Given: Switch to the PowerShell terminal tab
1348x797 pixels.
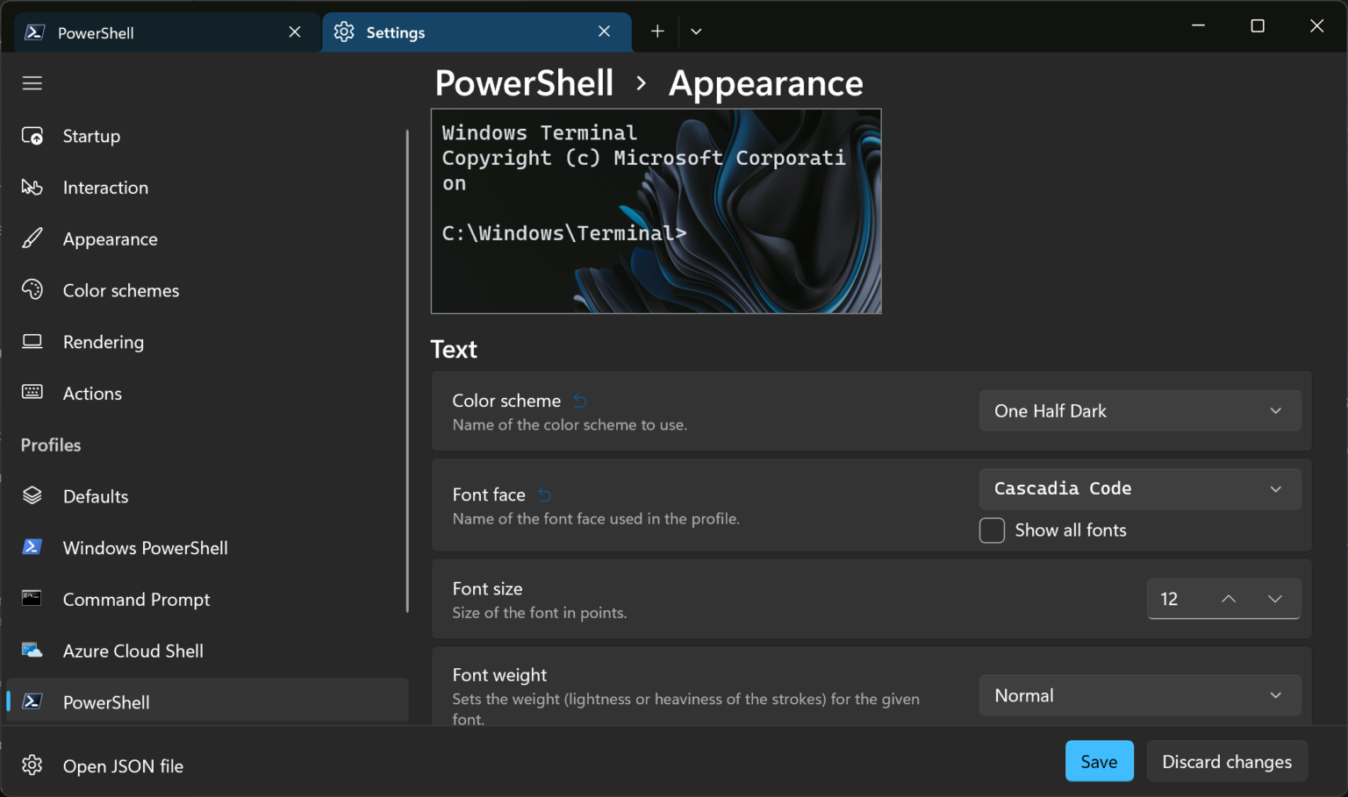Looking at the screenshot, I should pyautogui.click(x=95, y=32).
